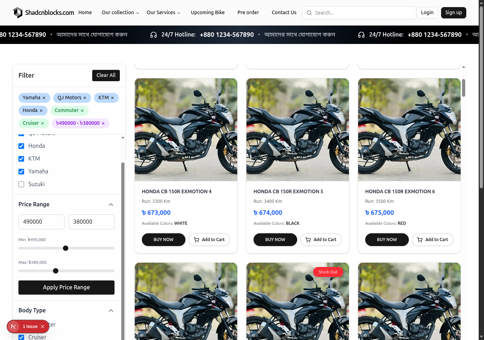Collapse the Price Range section
The width and height of the screenshot is (484, 340).
point(111,205)
